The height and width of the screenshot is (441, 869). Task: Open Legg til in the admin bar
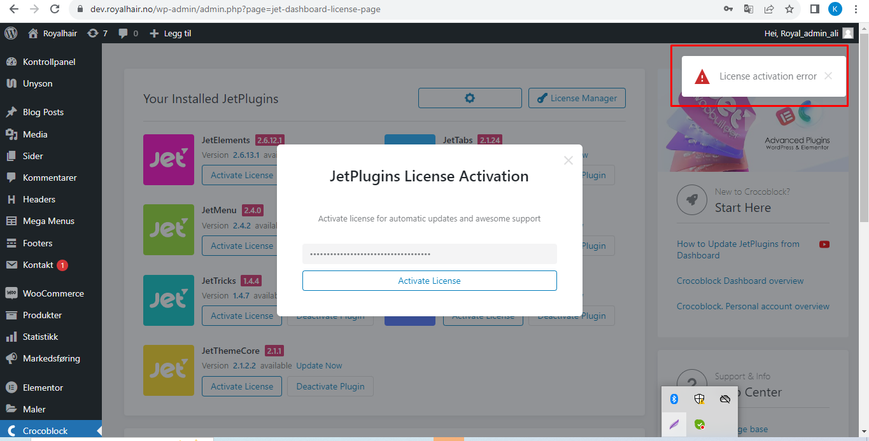coord(170,33)
